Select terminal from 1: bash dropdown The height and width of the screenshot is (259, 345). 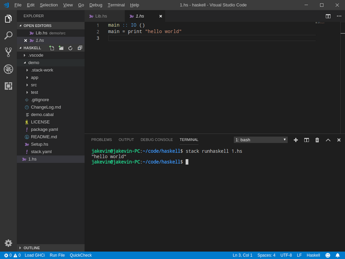[260, 140]
